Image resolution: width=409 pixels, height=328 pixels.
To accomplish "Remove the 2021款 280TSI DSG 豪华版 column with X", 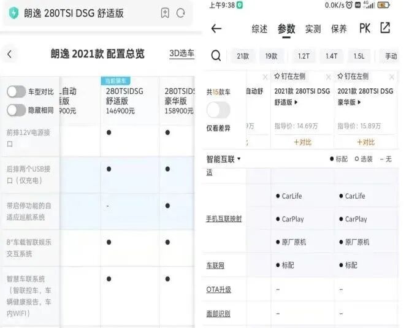I will tap(391, 77).
